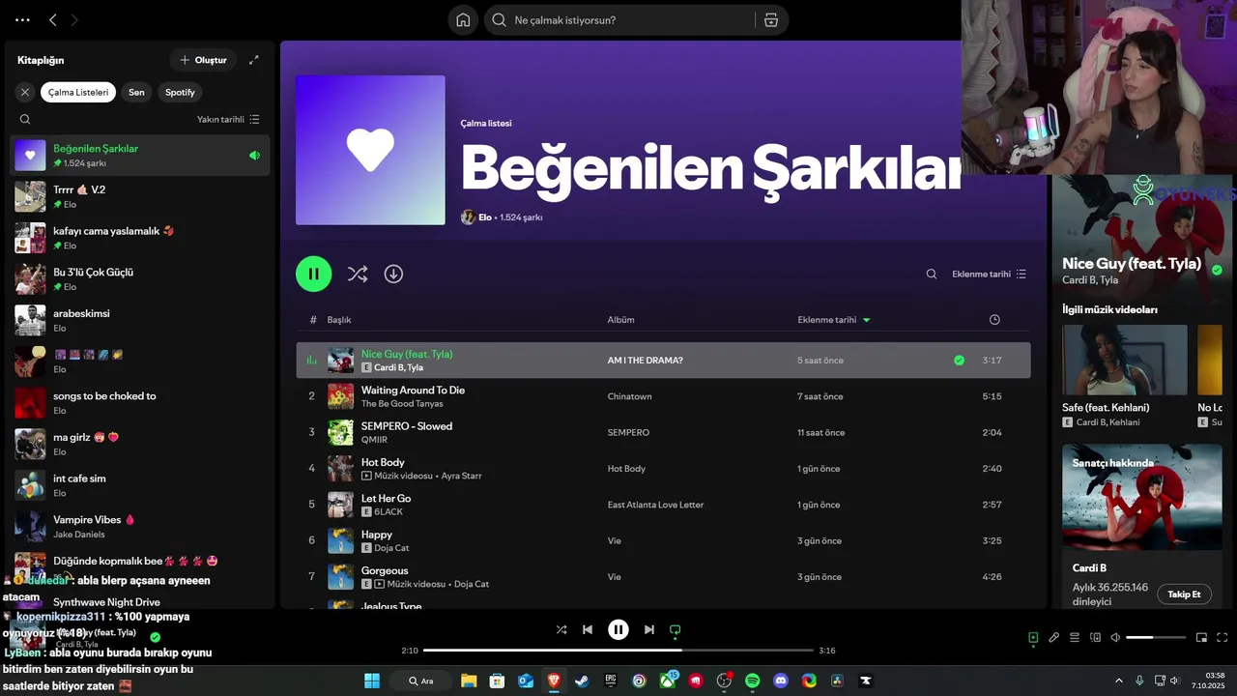The width and height of the screenshot is (1237, 696).
Task: Open the arabeskimsi playlist
Action: coord(140,320)
